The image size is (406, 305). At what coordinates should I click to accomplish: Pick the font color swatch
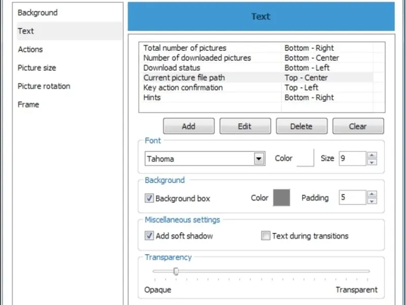point(306,158)
